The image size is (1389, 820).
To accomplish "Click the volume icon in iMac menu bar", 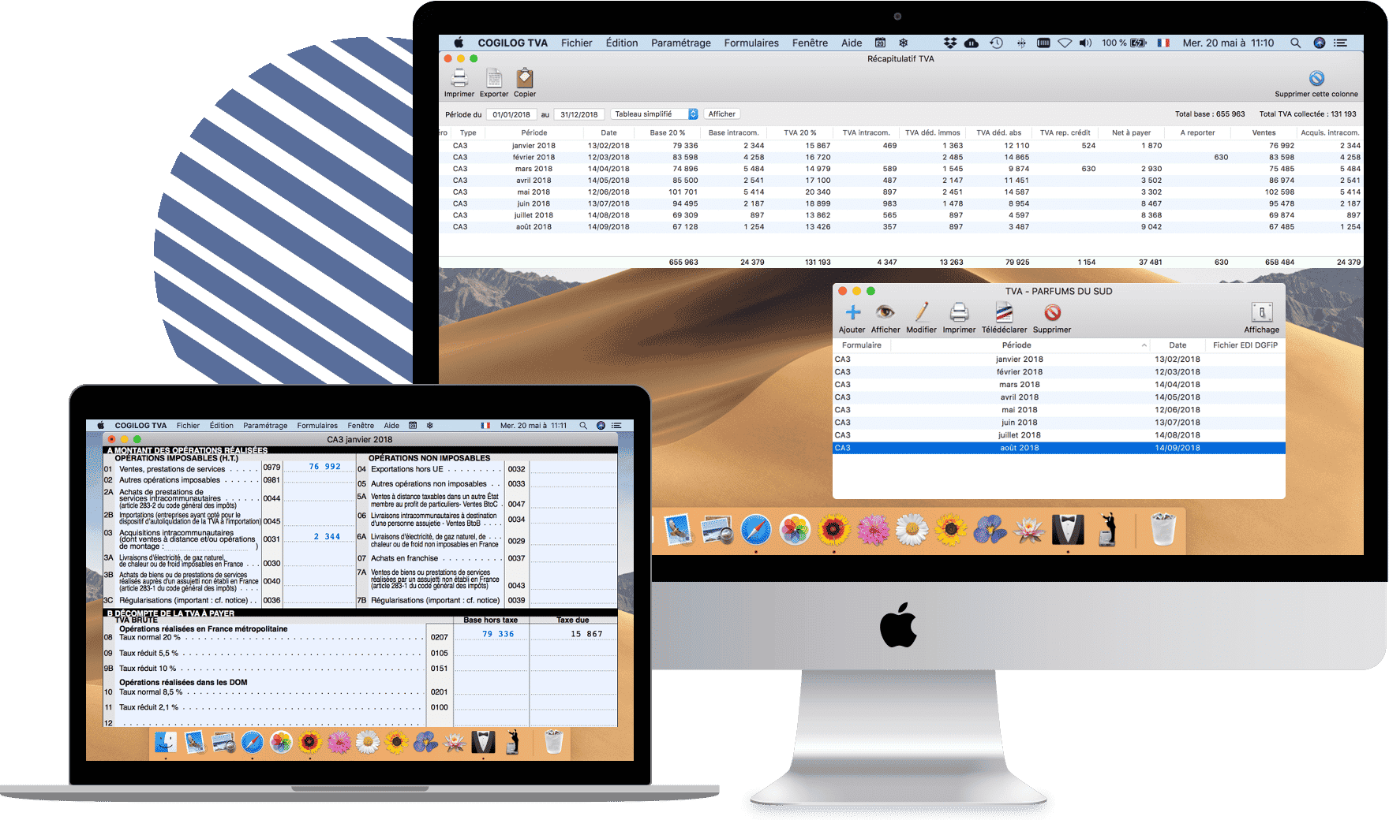I will click(x=1086, y=43).
